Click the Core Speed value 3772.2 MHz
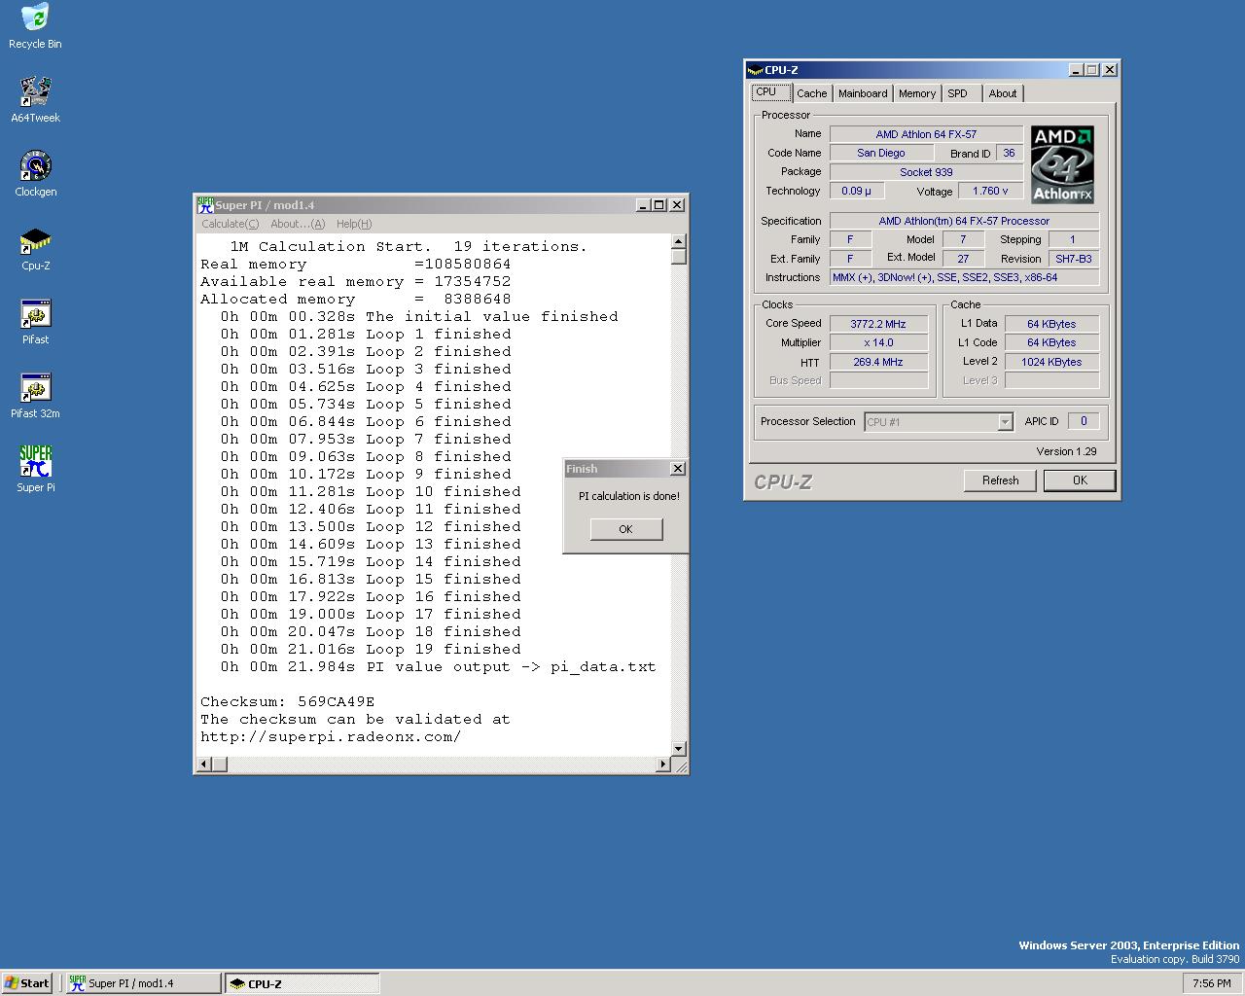This screenshot has height=996, width=1245. coord(878,324)
